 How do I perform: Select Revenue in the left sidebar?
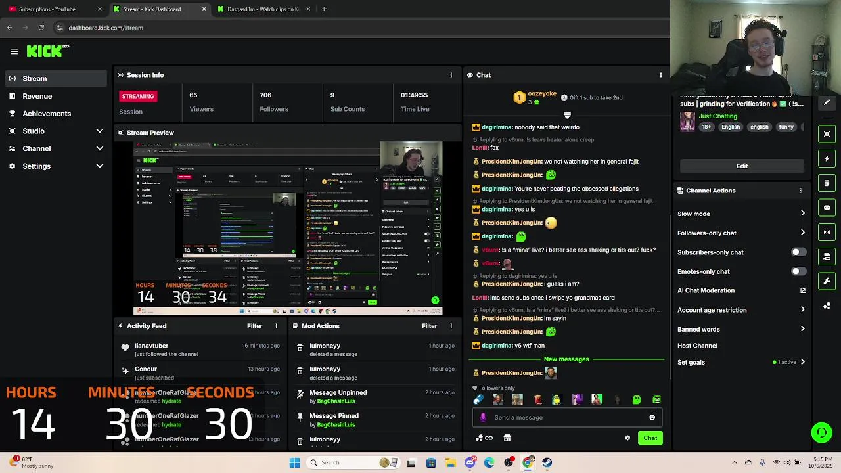pyautogui.click(x=55, y=96)
